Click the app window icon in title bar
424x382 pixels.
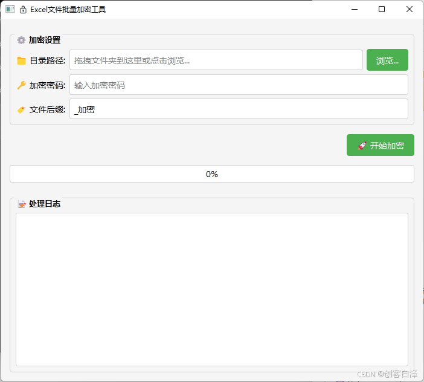click(x=10, y=9)
